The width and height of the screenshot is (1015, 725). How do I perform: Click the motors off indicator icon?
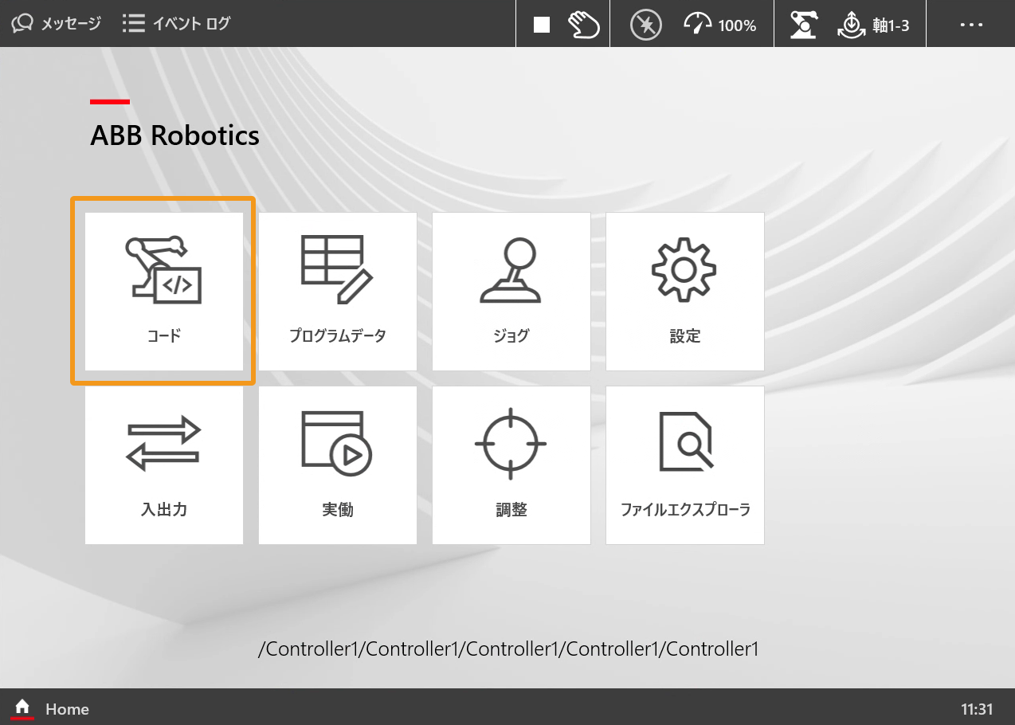(x=646, y=25)
